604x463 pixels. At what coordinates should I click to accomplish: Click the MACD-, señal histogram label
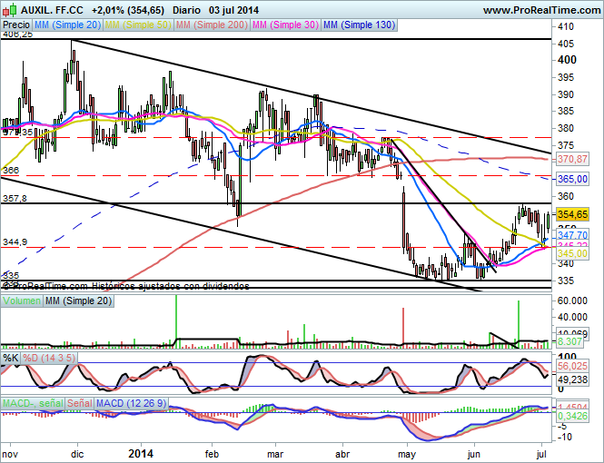pos(32,401)
